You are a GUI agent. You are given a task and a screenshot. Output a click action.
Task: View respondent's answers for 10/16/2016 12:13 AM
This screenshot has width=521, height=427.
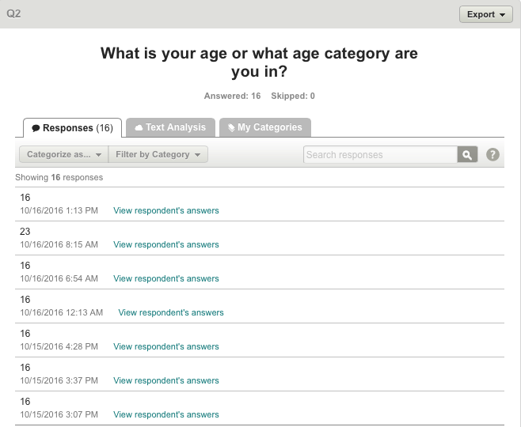(171, 312)
